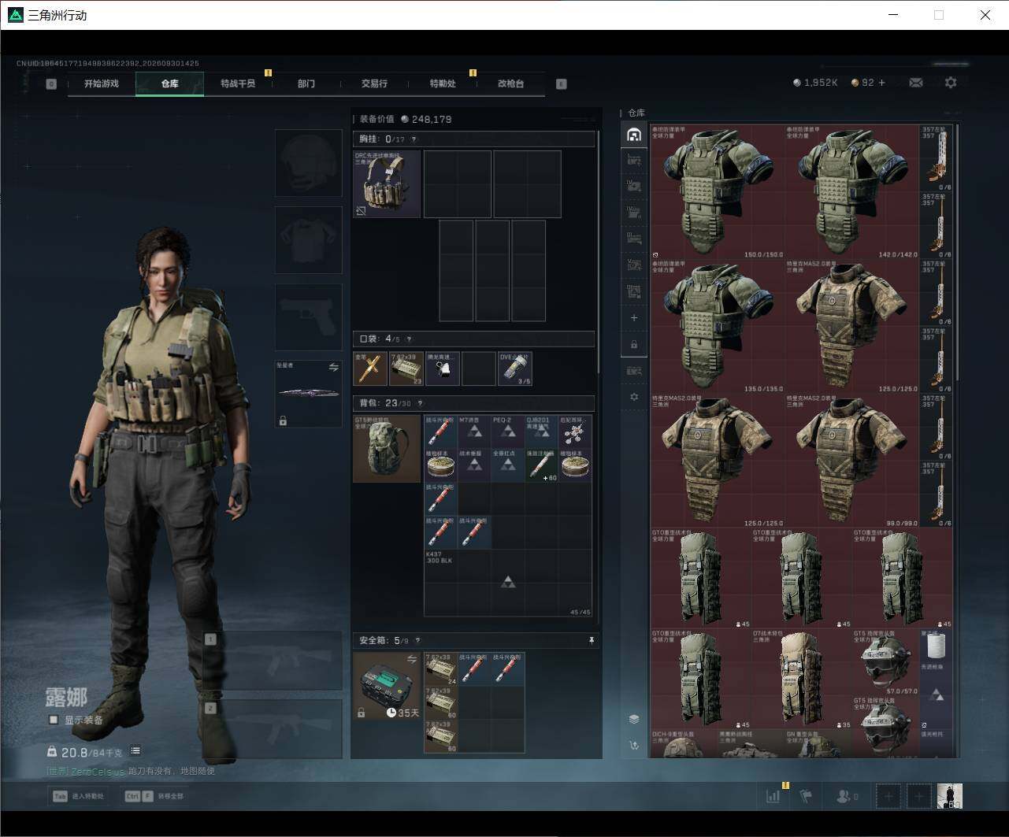The image size is (1009, 837).
Task: Open the 部门 tab
Action: [x=306, y=83]
